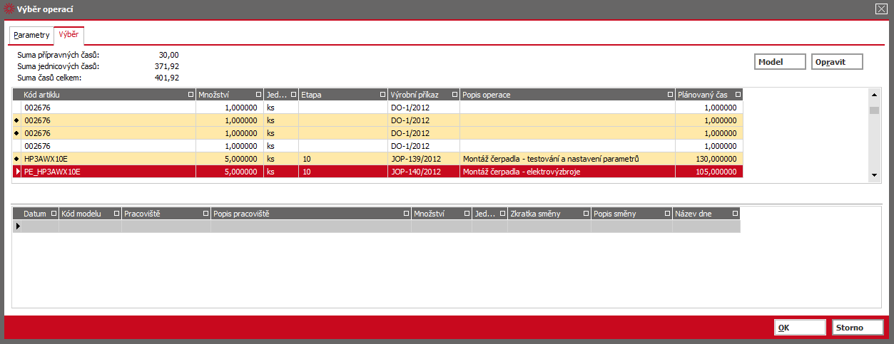Confirm selection with OK button
This screenshot has width=894, height=344.
click(800, 328)
